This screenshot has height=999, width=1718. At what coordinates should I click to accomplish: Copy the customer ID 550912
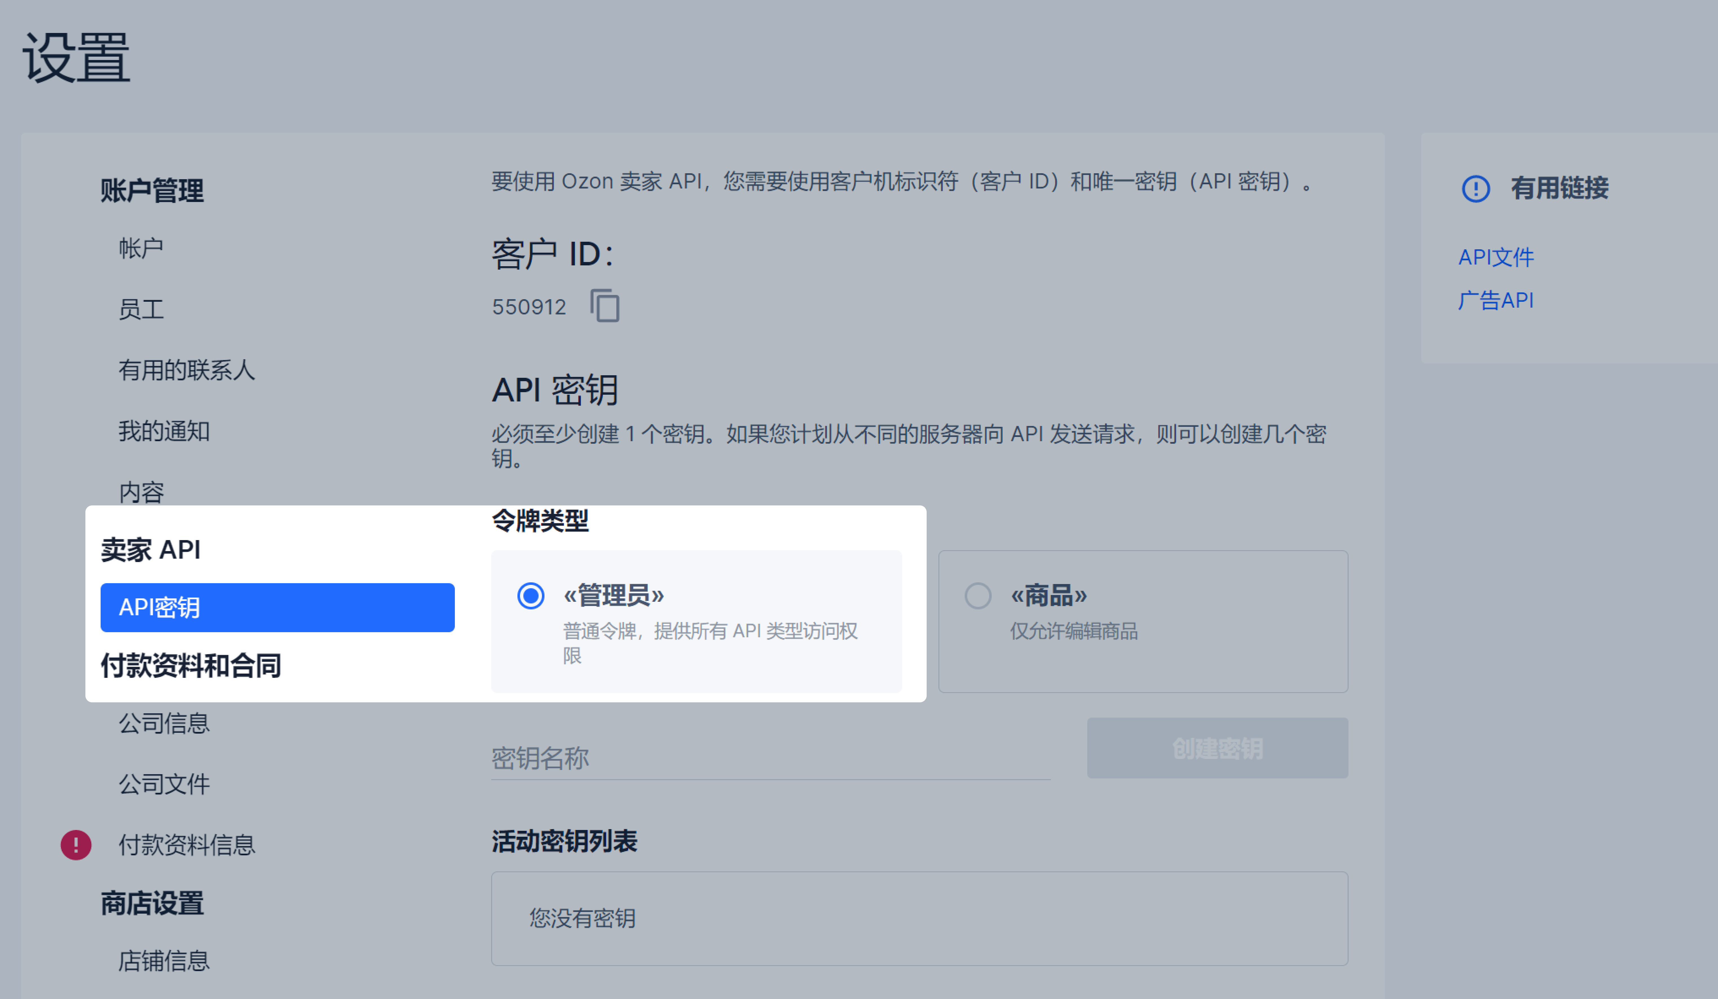[605, 305]
